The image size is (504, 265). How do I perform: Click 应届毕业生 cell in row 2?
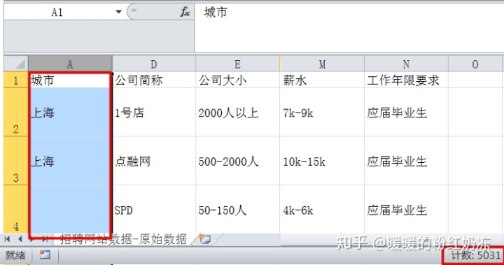click(x=406, y=112)
